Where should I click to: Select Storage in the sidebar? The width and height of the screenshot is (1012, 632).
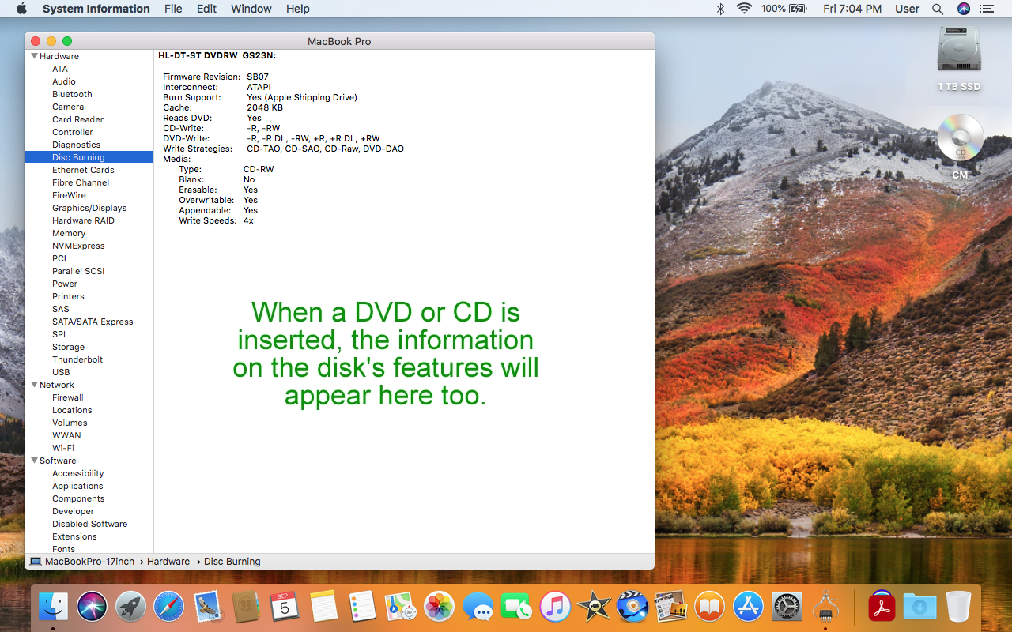pos(68,347)
